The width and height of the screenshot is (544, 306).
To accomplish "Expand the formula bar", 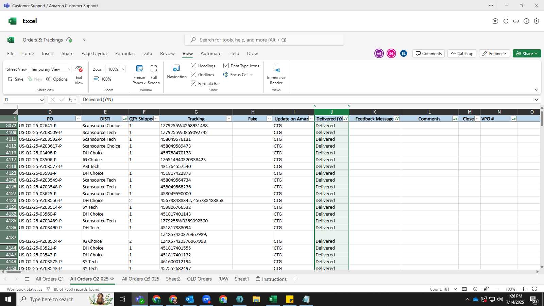I will [536, 100].
